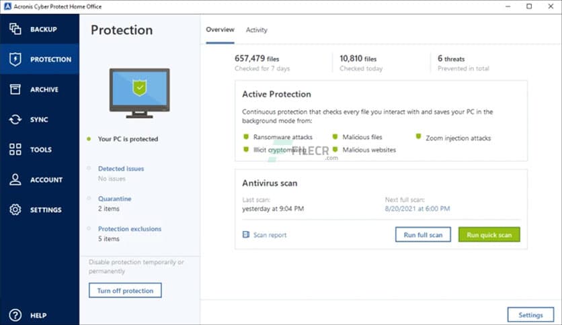562x325 pixels.
Task: Open the Tools grid icon
Action: tap(15, 150)
